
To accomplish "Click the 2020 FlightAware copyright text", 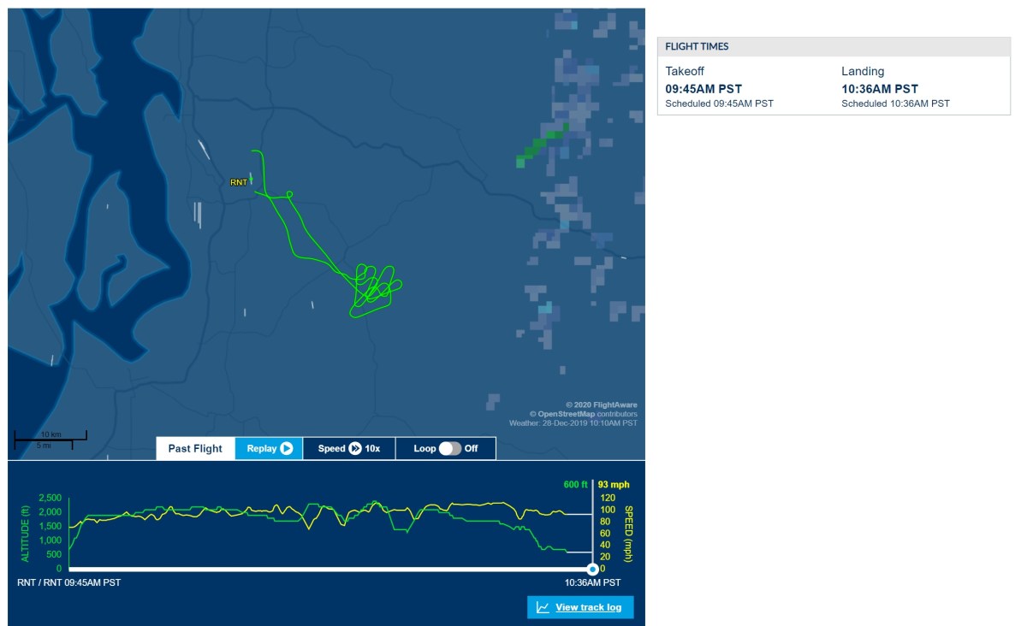I will click(x=601, y=405).
